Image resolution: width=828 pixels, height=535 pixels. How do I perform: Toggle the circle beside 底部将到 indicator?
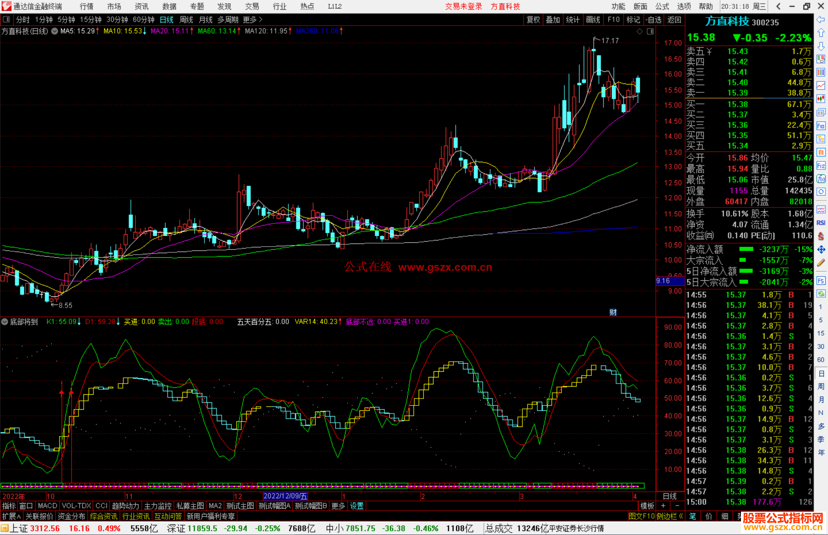click(x=5, y=322)
